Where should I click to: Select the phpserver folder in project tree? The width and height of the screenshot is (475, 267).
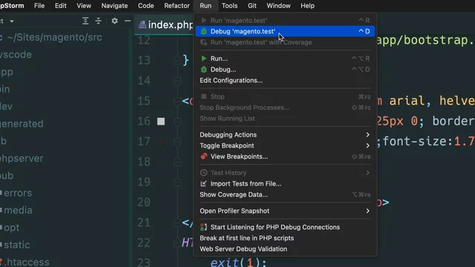(22, 158)
